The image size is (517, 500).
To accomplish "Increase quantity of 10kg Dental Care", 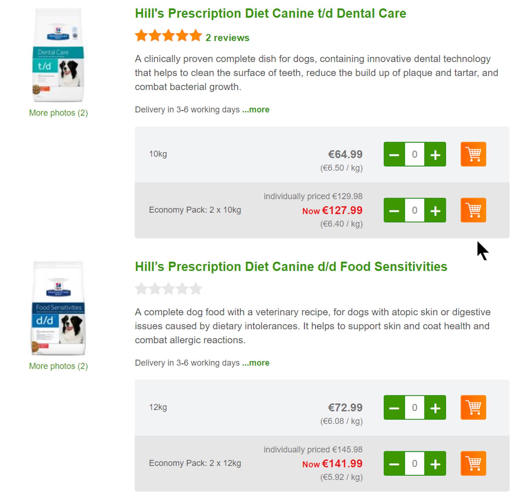I will pos(435,154).
